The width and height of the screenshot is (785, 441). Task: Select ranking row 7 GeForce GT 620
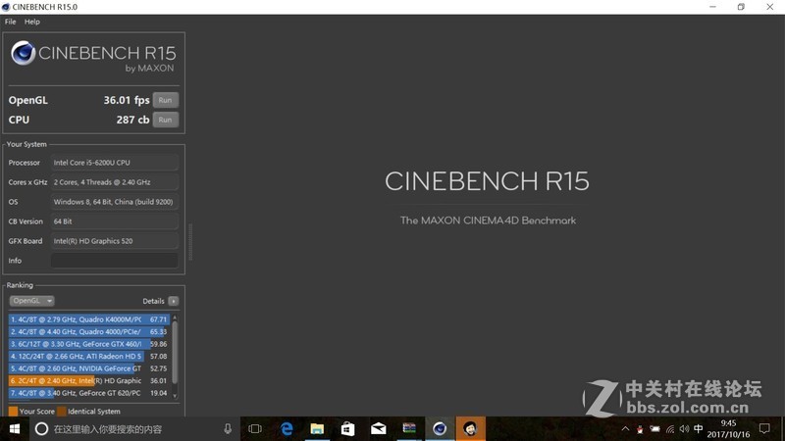click(x=88, y=393)
